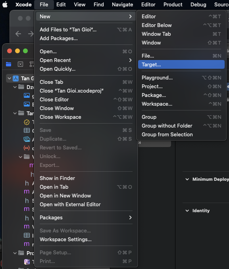Collapse the Minimum Deployments section
229x269 pixels.
[x=187, y=179]
